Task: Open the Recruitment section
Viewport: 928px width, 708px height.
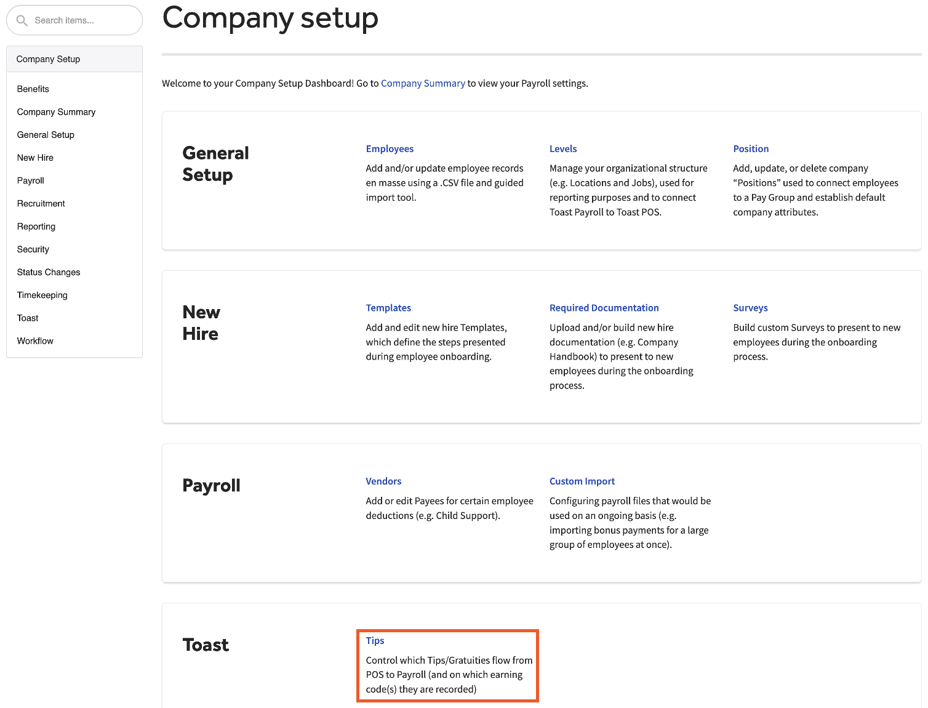Action: (x=41, y=203)
